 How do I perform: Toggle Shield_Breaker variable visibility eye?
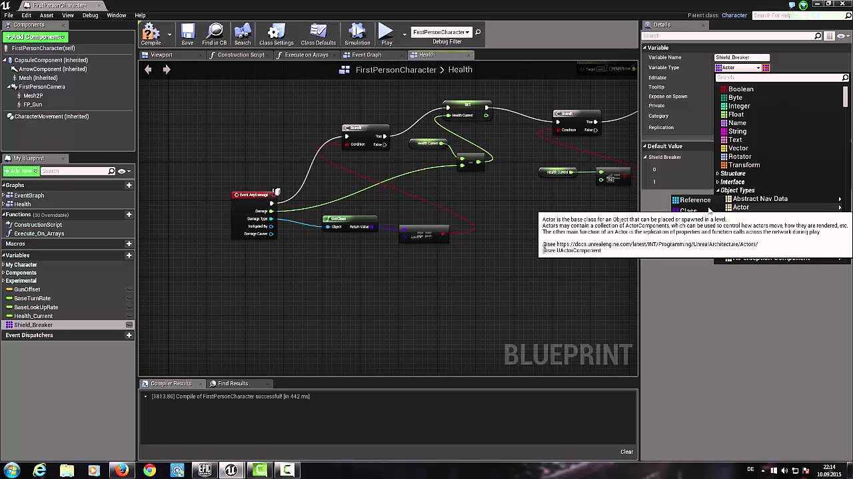pyautogui.click(x=129, y=325)
